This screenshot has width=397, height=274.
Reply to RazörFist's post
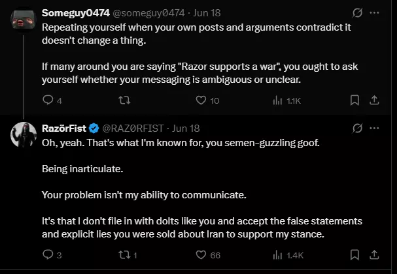48,255
